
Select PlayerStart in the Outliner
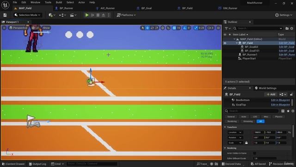point(249,58)
